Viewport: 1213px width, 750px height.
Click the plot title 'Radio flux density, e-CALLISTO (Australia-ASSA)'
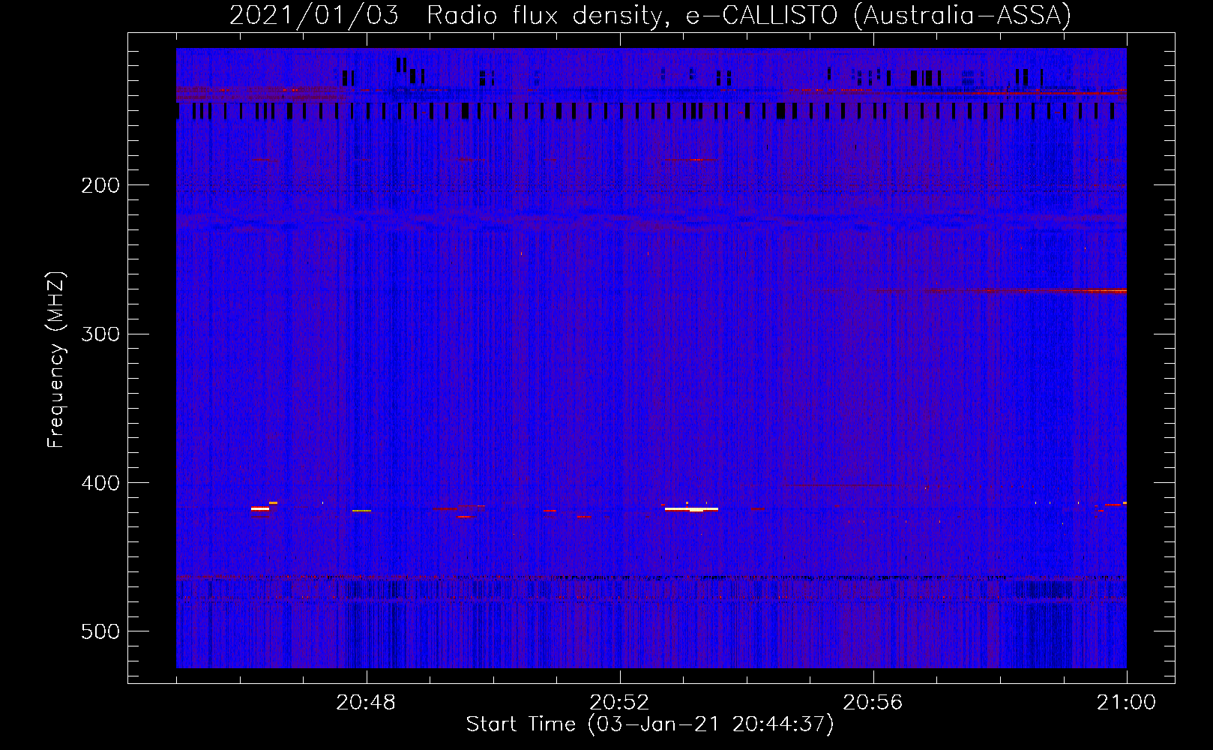(749, 15)
